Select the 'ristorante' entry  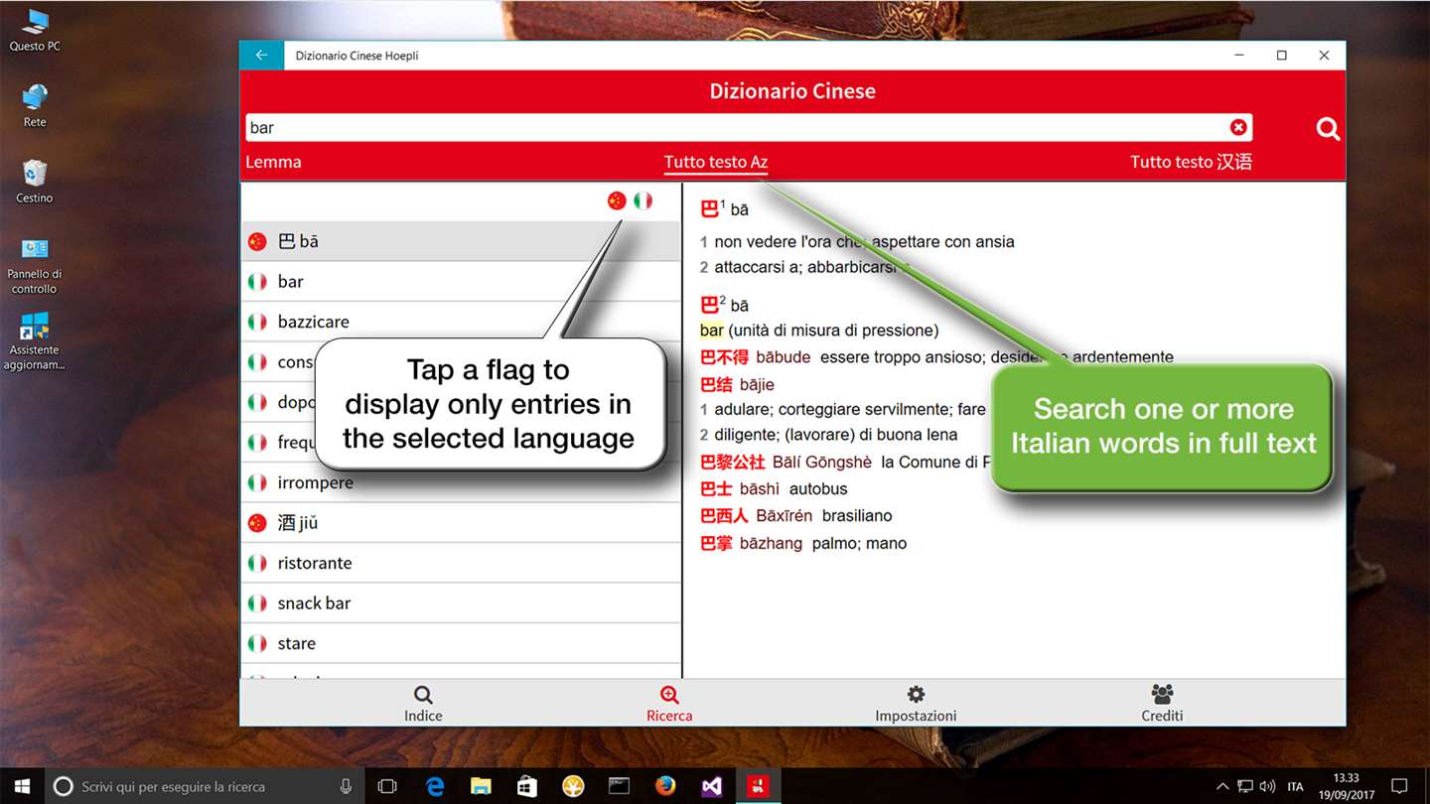461,563
